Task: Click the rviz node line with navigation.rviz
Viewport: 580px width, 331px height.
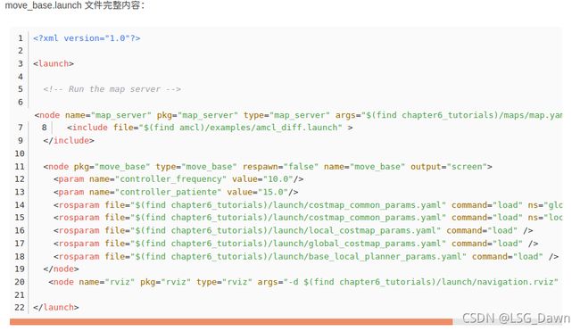Action: coord(303,282)
